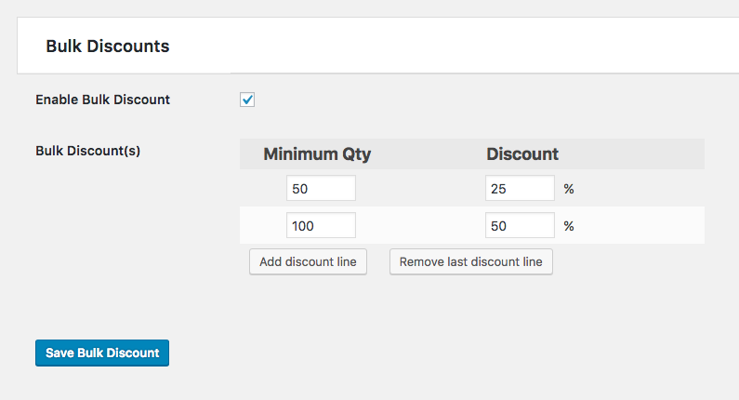The width and height of the screenshot is (739, 400).
Task: Select the Minimum Qty field showing 100
Action: click(x=321, y=225)
